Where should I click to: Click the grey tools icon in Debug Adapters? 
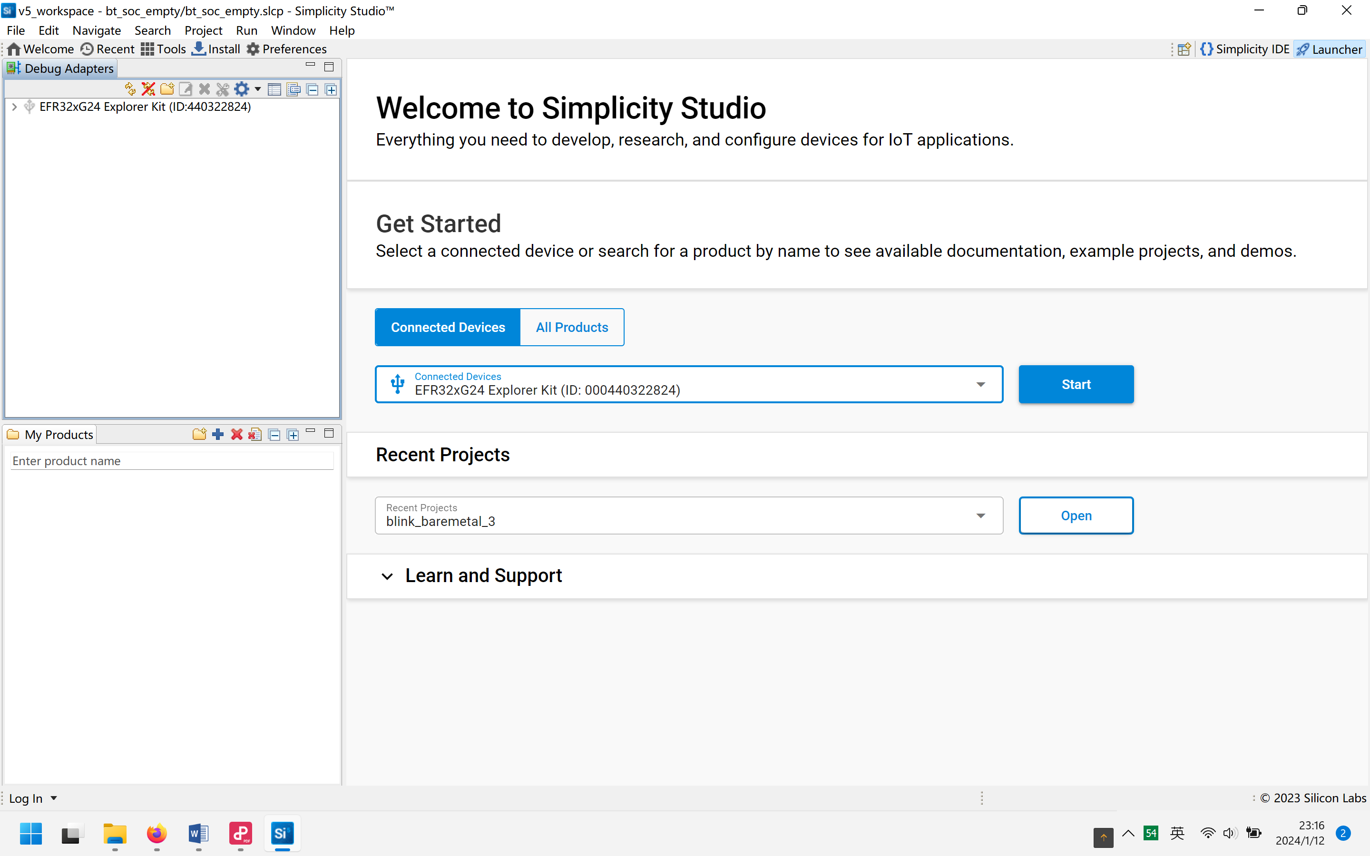pyautogui.click(x=223, y=89)
